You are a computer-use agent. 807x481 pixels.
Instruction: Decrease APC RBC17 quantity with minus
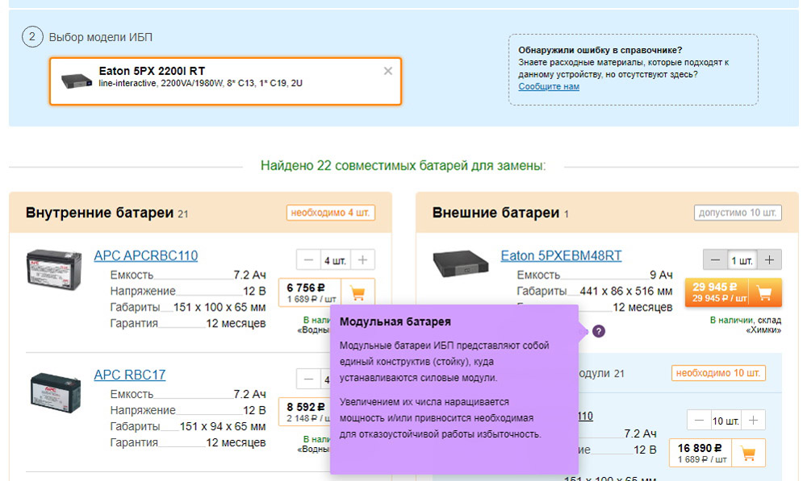(308, 379)
